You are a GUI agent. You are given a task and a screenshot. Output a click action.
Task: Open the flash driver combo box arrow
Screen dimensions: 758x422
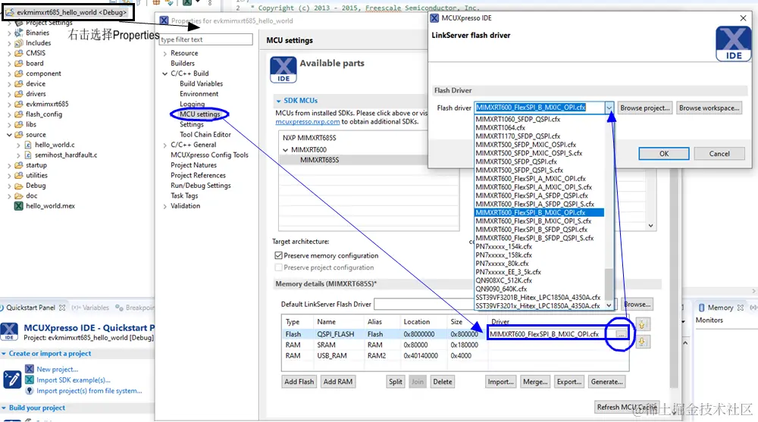(x=609, y=108)
